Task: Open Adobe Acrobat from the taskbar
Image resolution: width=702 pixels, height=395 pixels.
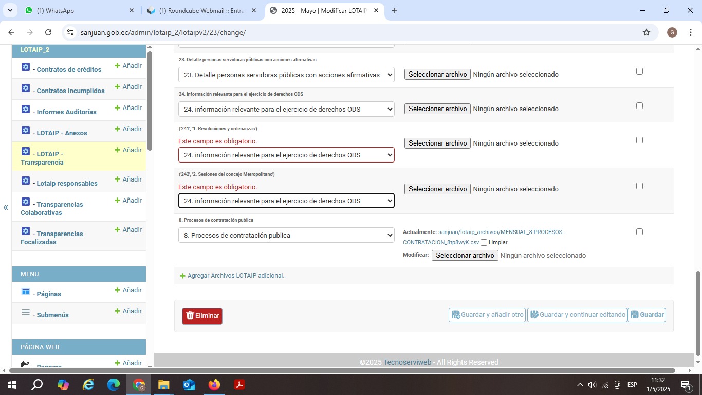Action: click(239, 385)
